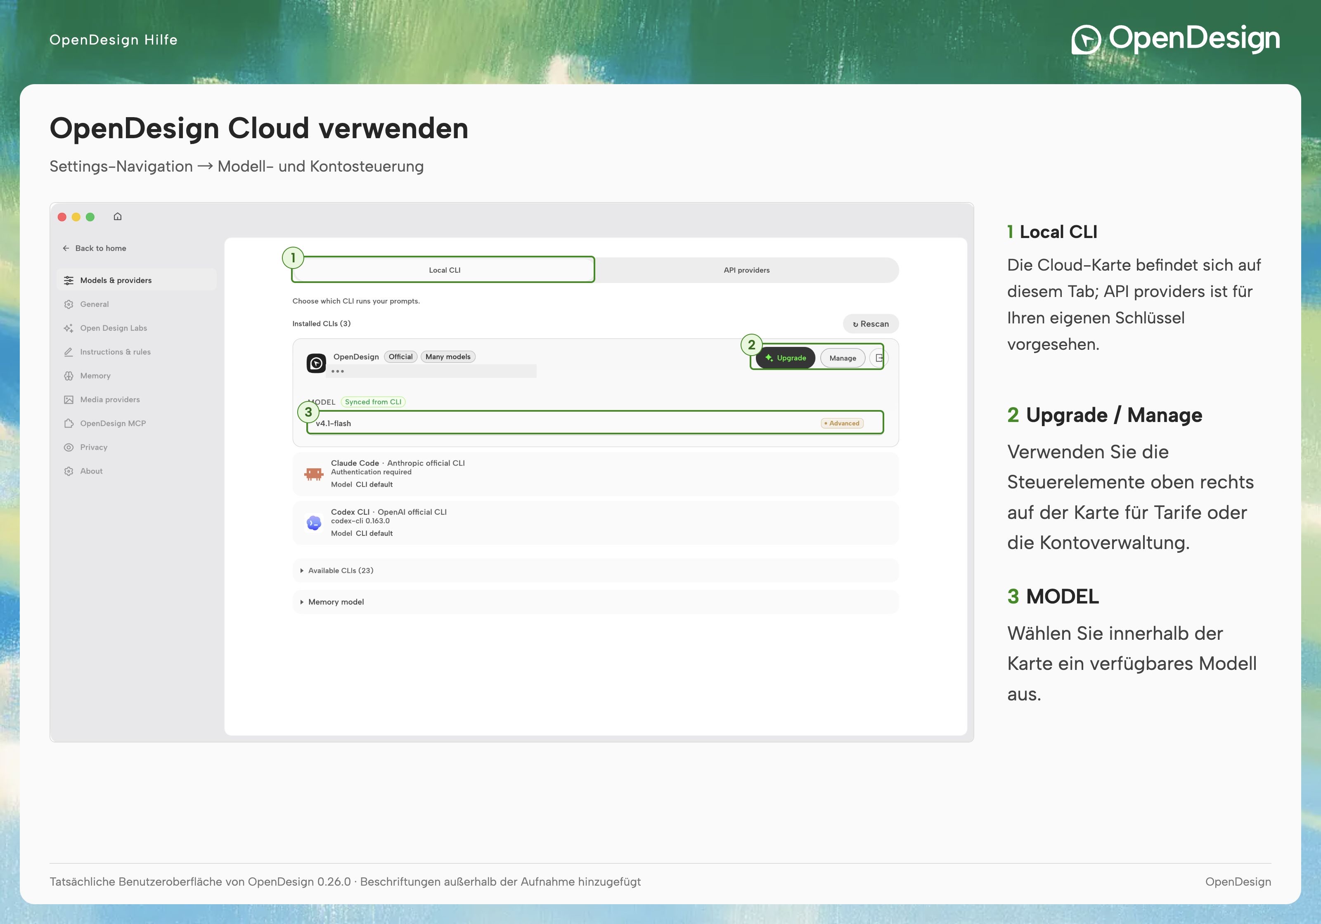Select the About gear icon
The image size is (1321, 924).
tap(69, 471)
